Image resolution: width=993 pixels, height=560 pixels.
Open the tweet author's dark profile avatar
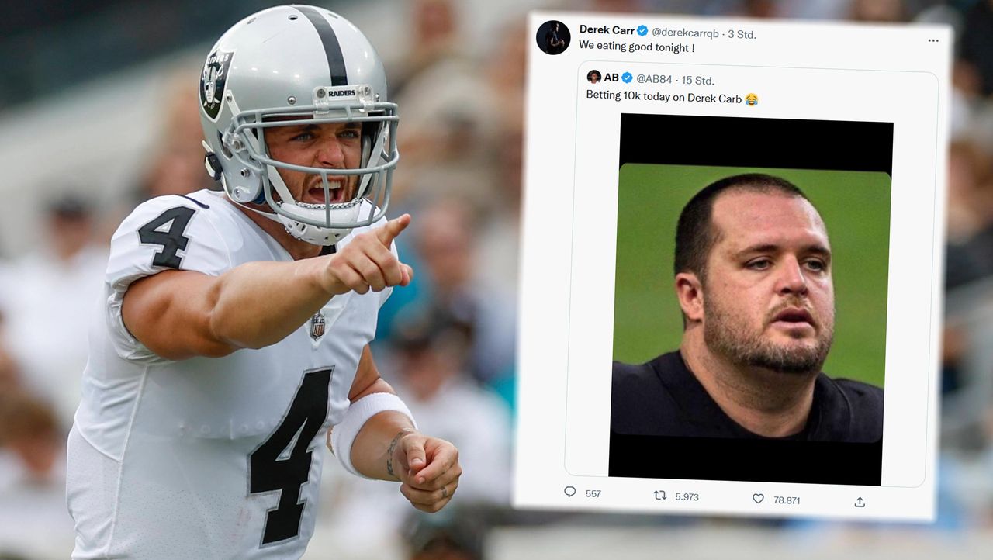click(x=553, y=37)
